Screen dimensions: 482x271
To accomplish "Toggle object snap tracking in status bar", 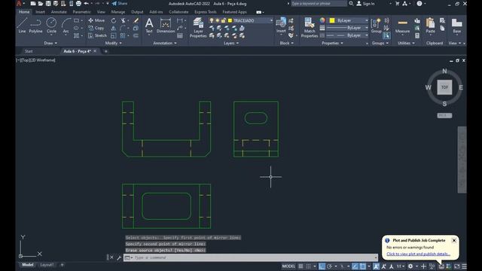I will coord(355,266).
